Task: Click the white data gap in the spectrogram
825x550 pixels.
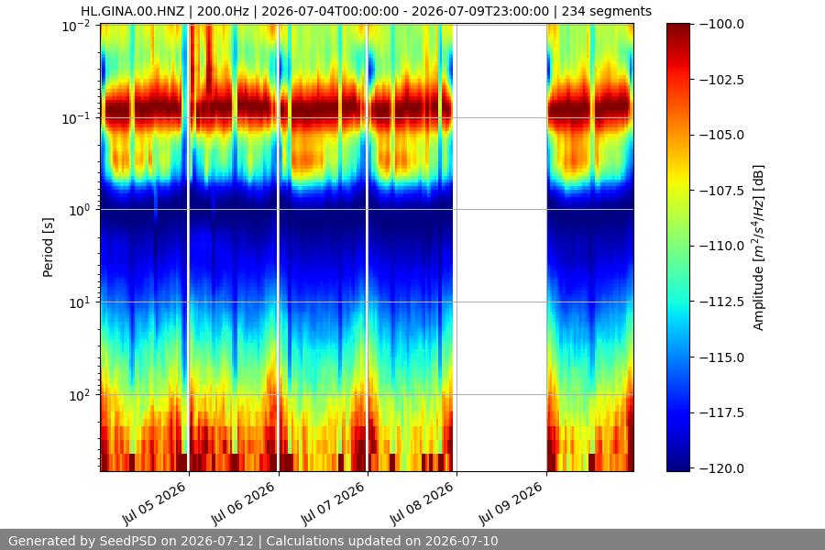Action: (x=500, y=247)
